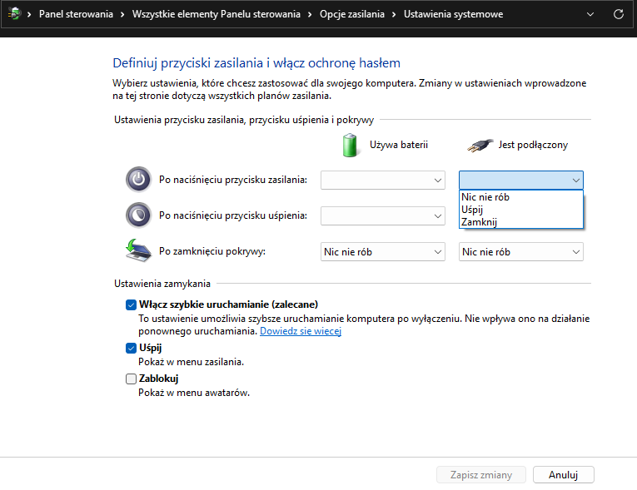Image resolution: width=637 pixels, height=490 pixels.
Task: Expand the address bar history chevron
Action: point(590,14)
